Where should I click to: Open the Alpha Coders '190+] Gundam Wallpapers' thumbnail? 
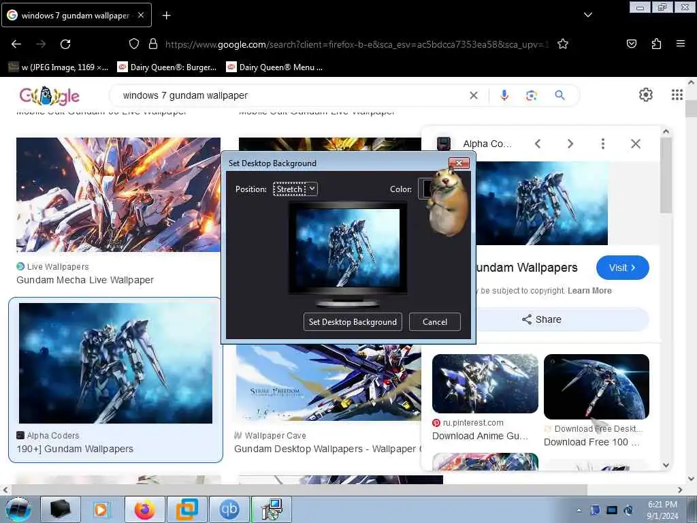pyautogui.click(x=116, y=364)
